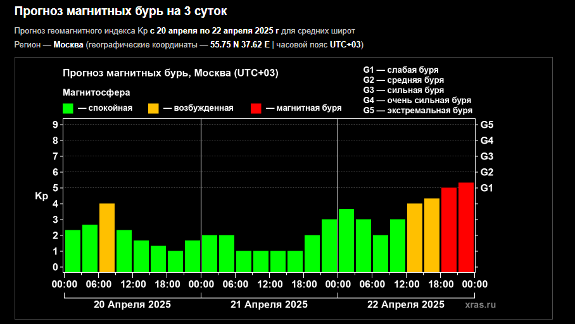The image size is (575, 324).
Task: Click the 'Kp' axis label
Action: click(41, 196)
